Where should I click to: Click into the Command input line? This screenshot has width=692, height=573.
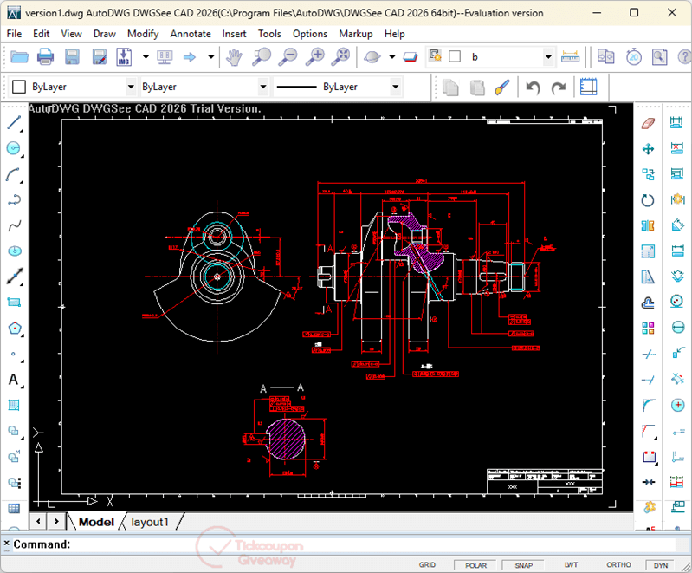(373, 544)
